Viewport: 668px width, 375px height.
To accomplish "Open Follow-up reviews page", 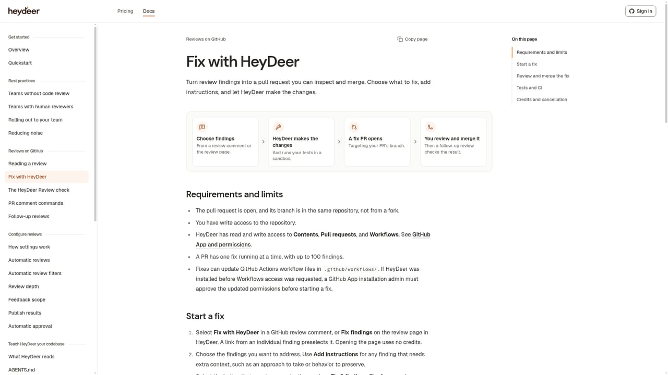I will pyautogui.click(x=46, y=217).
